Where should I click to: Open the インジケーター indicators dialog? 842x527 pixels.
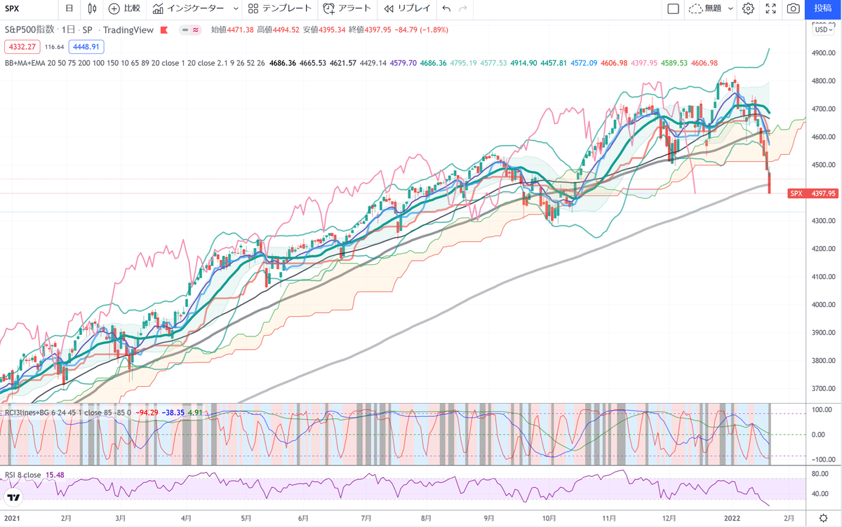(189, 8)
